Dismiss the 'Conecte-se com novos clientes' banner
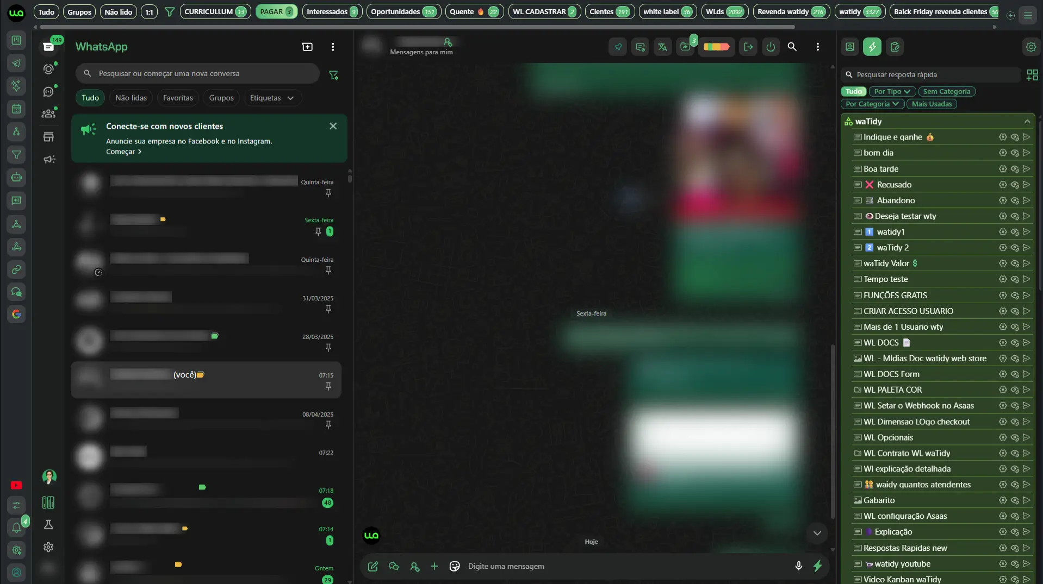 point(333,126)
